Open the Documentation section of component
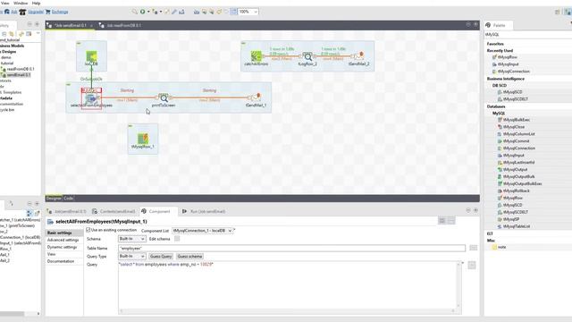This screenshot has width=572, height=322. click(x=61, y=261)
